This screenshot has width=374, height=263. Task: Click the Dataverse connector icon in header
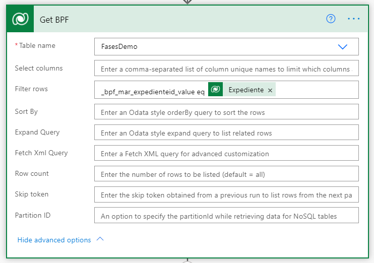20,19
